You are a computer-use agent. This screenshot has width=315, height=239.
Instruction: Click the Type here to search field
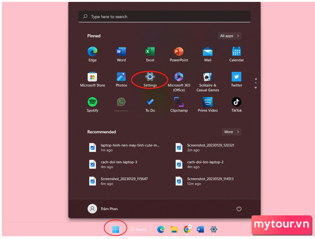click(164, 17)
